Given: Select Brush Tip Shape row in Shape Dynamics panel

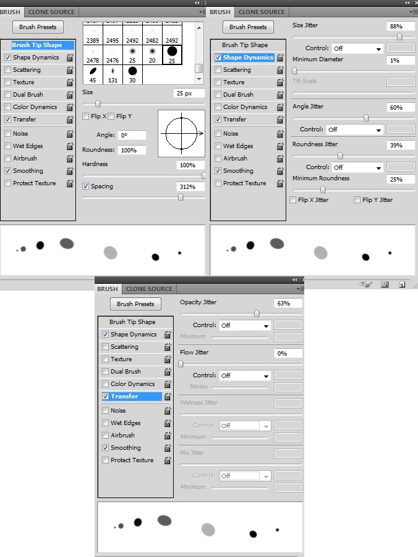Looking at the screenshot, I should (245, 45).
